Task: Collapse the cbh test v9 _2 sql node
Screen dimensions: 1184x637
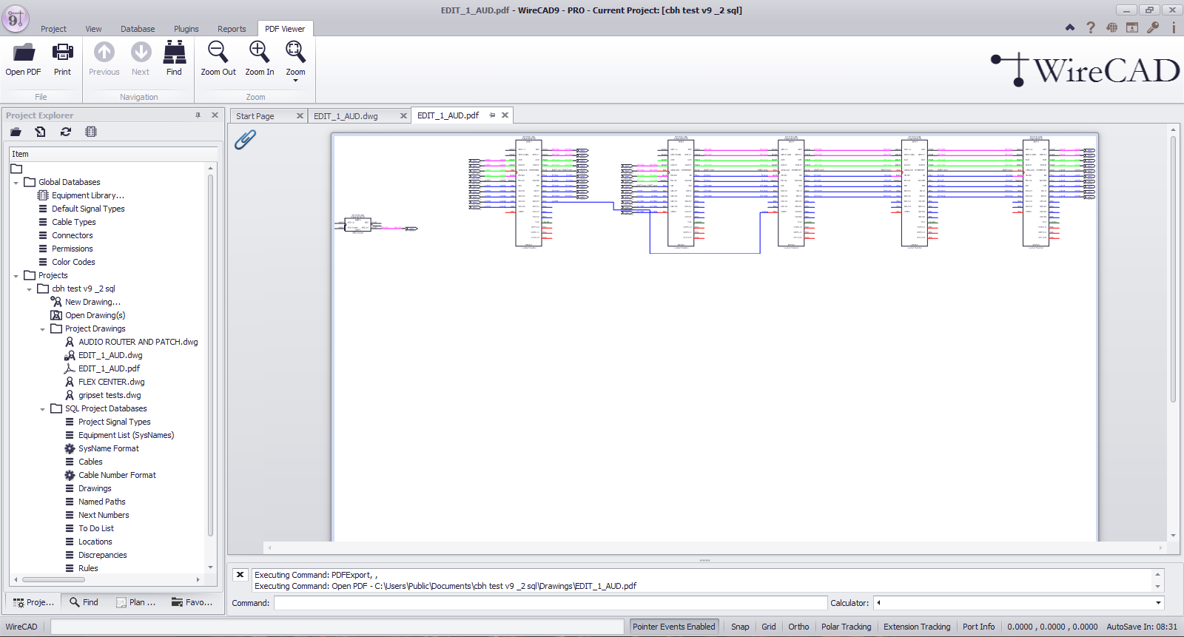Action: coord(30,289)
